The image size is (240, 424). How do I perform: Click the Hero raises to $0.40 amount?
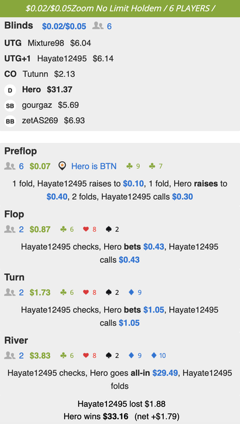click(x=57, y=197)
